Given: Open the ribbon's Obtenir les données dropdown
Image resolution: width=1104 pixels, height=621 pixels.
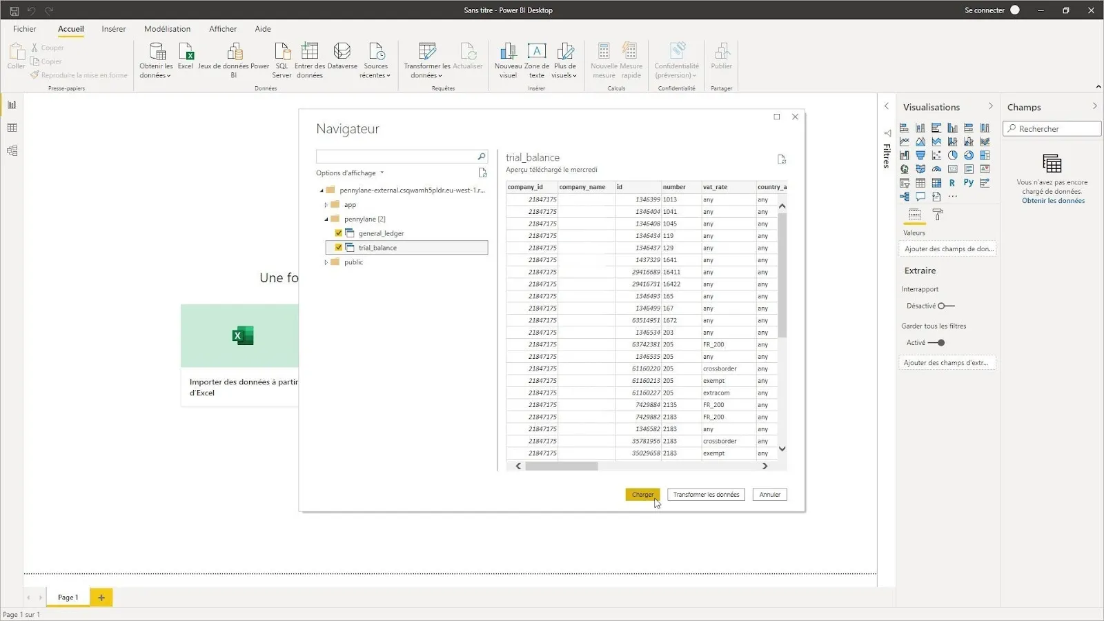Looking at the screenshot, I should pos(156,60).
